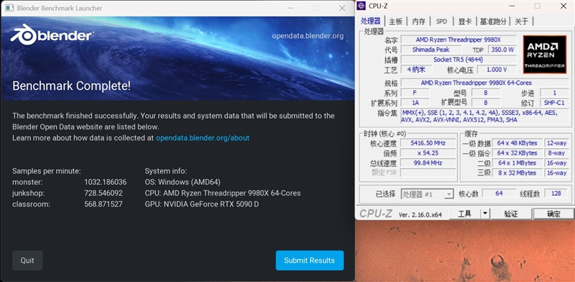Minimize the Blender Benchmark Launcher window

290,8
